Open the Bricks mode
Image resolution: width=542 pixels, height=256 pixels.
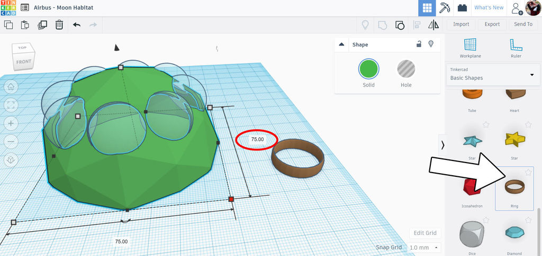pos(462,8)
